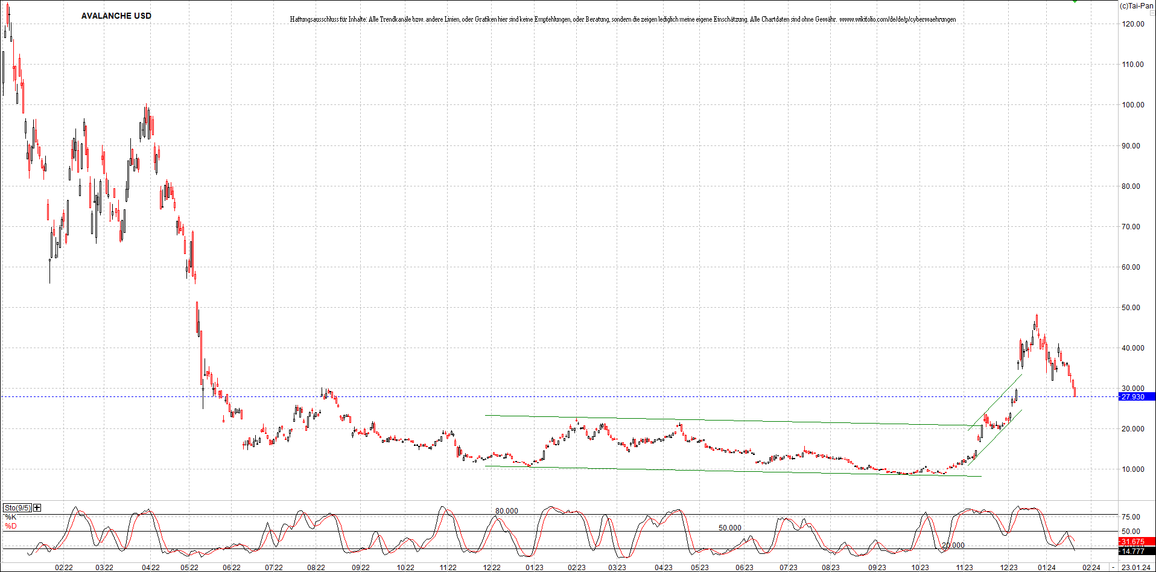Click the red %D legend entry
Screen dimensions: 1156x572
pos(11,526)
